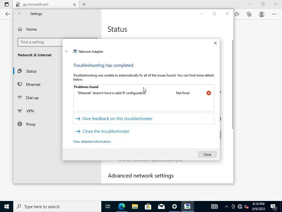Select troubleshooter taskbar icon
282x212 pixels.
(187, 206)
